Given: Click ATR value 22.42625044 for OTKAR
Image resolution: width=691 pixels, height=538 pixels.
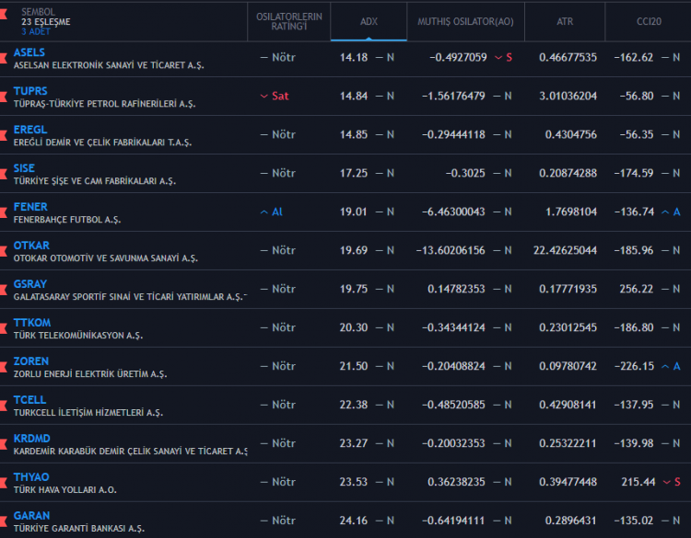Looking at the screenshot, I should point(565,251).
